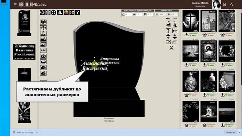Viewport: 242px width, 136px height.
Task: Select the Sacred Heart Jesus thumbnail
Action: [191, 82]
